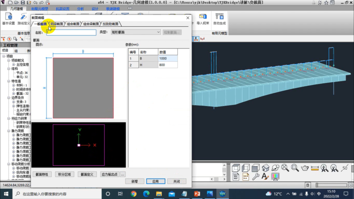
Task: Open 基本设置 basic settings tool
Action: [x=9, y=19]
